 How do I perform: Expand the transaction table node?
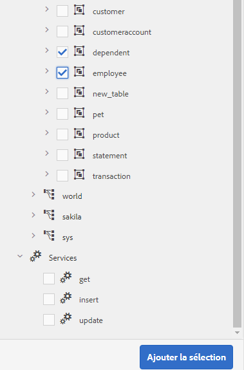[x=47, y=174]
